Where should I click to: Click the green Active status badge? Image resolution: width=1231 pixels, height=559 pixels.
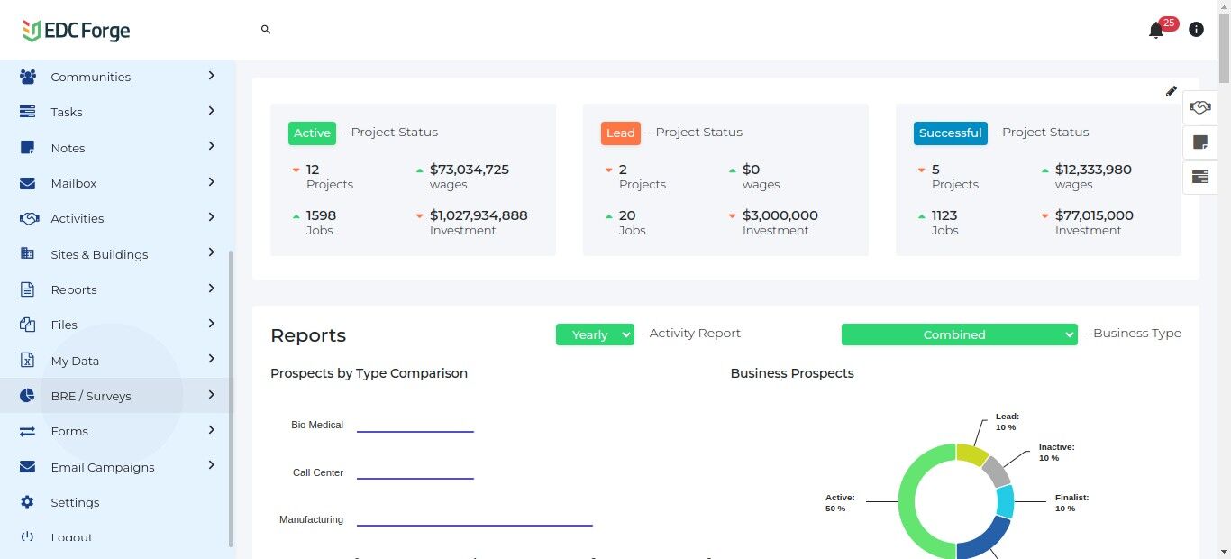(312, 133)
